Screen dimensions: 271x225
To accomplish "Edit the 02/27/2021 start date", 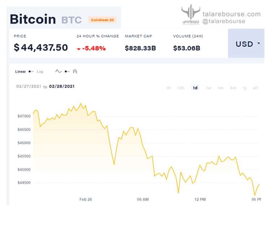I will point(29,86).
